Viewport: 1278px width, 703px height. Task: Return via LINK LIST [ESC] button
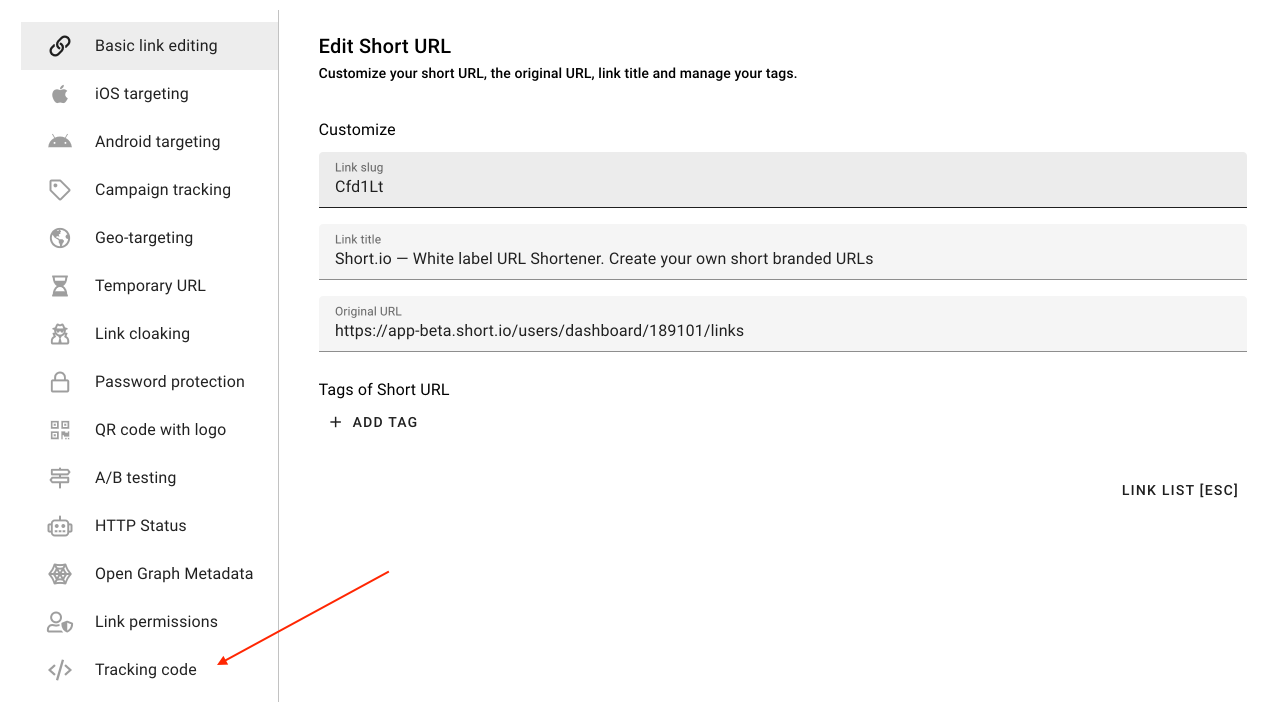[1179, 490]
